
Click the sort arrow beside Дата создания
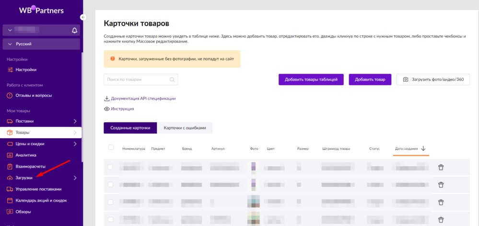pyautogui.click(x=423, y=148)
